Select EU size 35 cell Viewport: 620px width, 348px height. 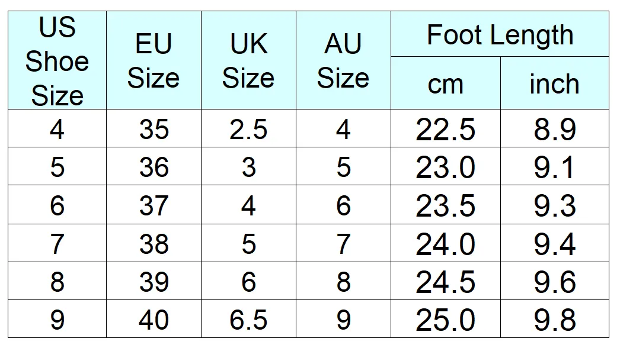point(154,128)
